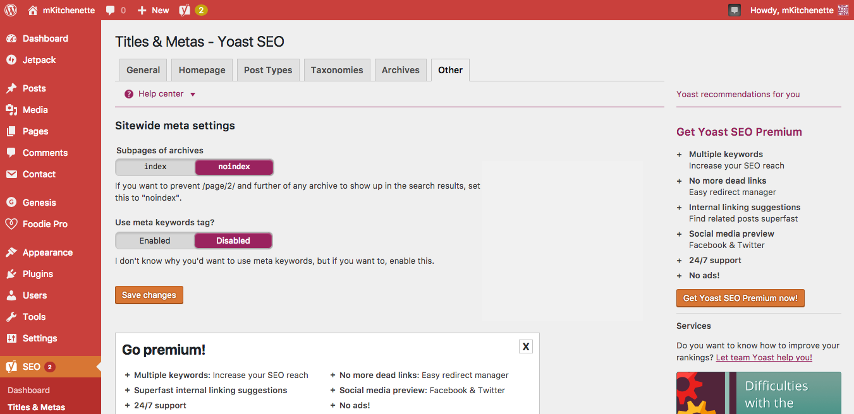Open the comments bubble icon in admin bar
Viewport: 854px width, 414px height.
(111, 10)
